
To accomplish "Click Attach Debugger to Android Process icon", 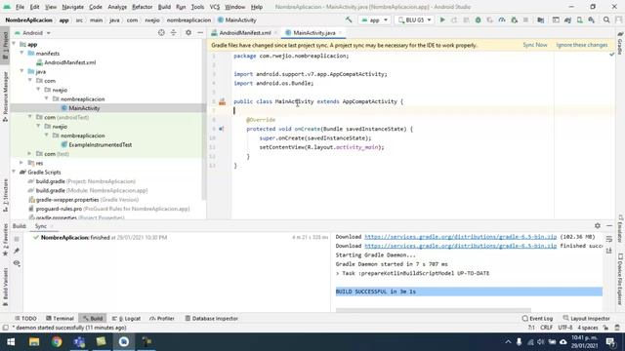I will coord(515,19).
